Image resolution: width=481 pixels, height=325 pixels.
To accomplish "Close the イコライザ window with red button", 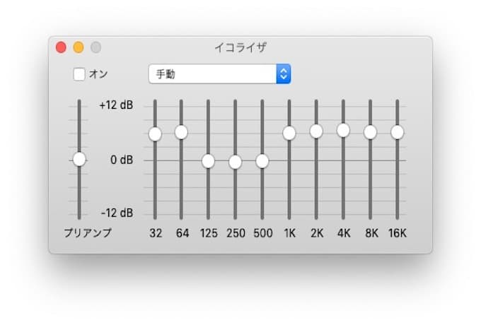I will coord(61,47).
